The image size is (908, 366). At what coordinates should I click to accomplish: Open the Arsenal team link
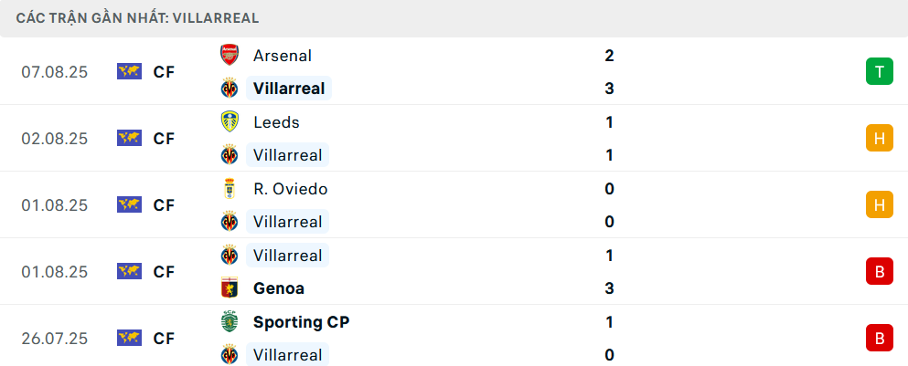pyautogui.click(x=283, y=56)
